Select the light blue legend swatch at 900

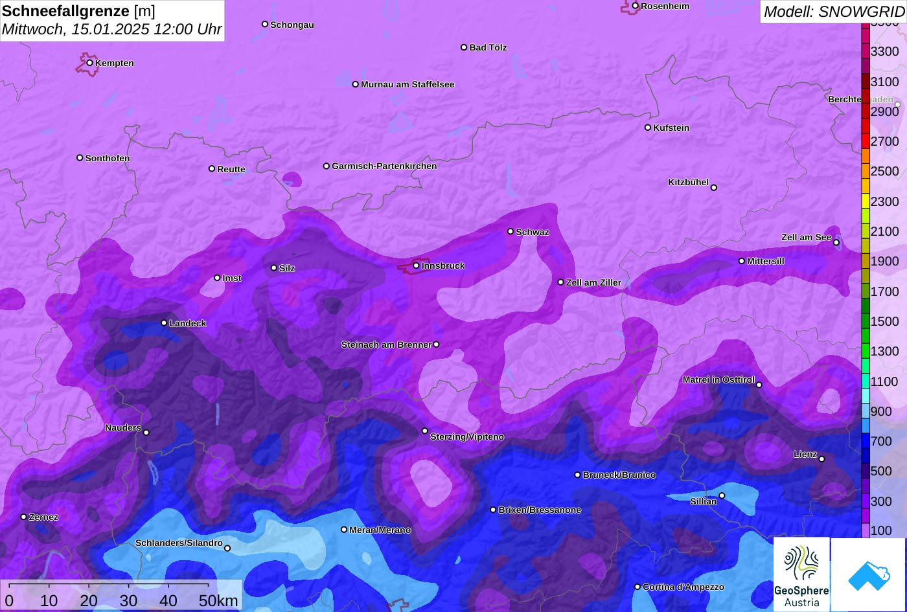pyautogui.click(x=866, y=411)
